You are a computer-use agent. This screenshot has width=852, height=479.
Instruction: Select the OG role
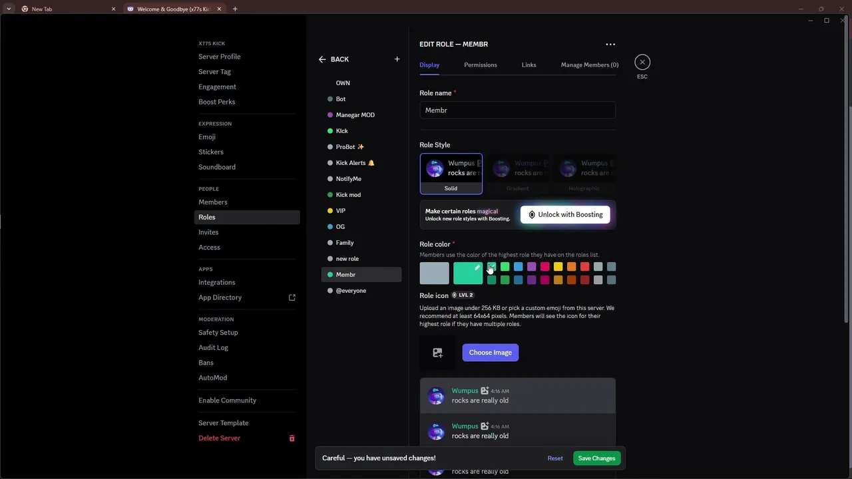pos(361,227)
